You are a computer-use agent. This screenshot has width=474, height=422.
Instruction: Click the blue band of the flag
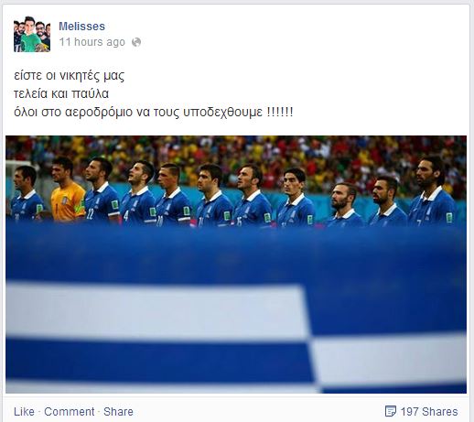tap(236, 254)
